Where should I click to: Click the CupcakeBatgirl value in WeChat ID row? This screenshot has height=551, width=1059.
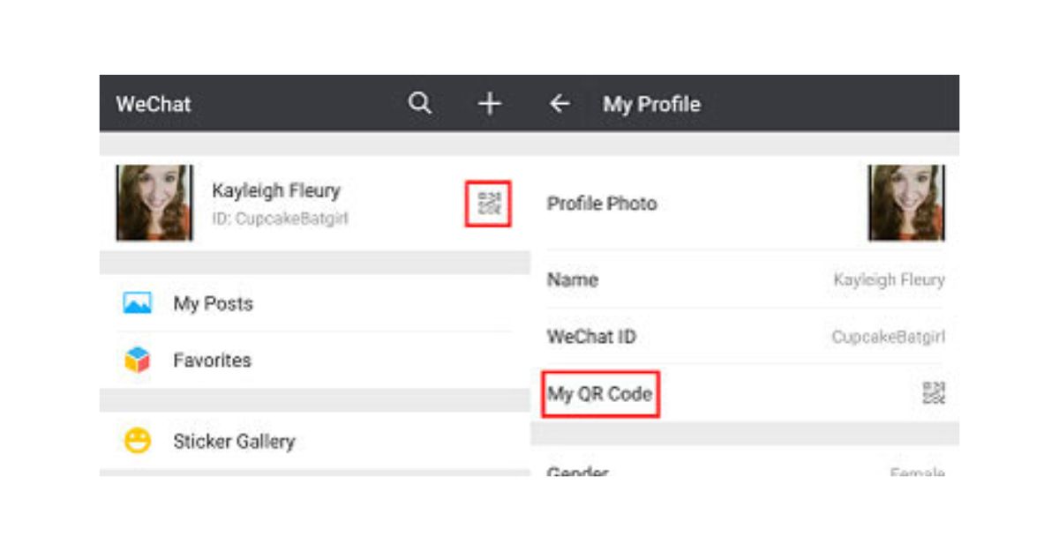coord(888,337)
